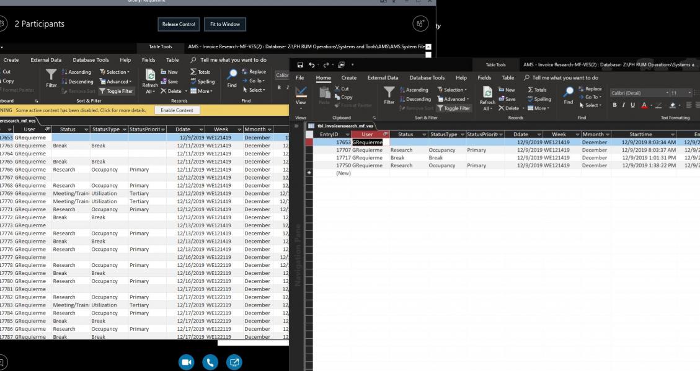Image resolution: width=700 pixels, height=371 pixels.
Task: Expand the Advanced filter dropdown in the foreground ribbon
Action: 454,99
